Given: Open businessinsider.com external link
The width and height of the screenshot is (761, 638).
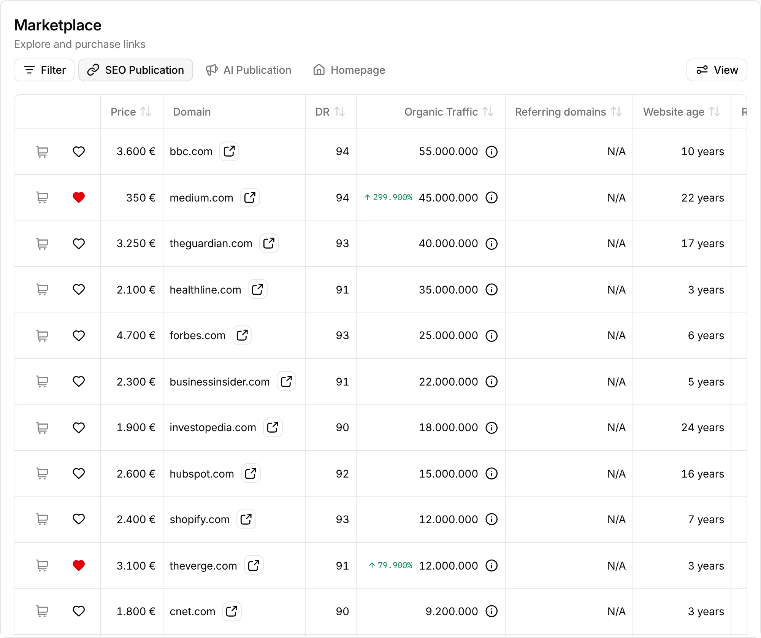Looking at the screenshot, I should tap(286, 381).
